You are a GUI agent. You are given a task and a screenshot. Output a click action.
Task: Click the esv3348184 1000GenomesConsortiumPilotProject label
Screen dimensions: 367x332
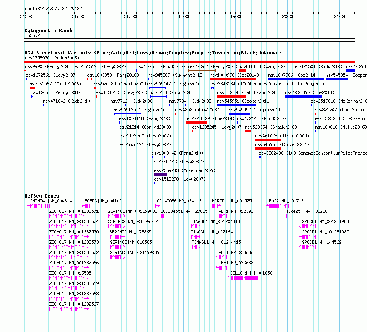[267, 84]
